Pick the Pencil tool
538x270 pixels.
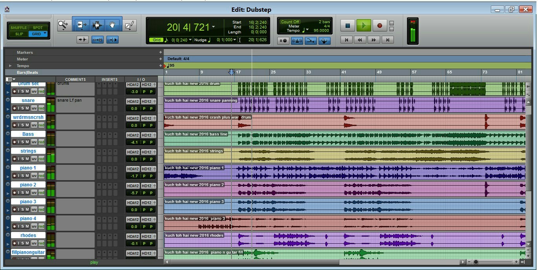tap(129, 26)
